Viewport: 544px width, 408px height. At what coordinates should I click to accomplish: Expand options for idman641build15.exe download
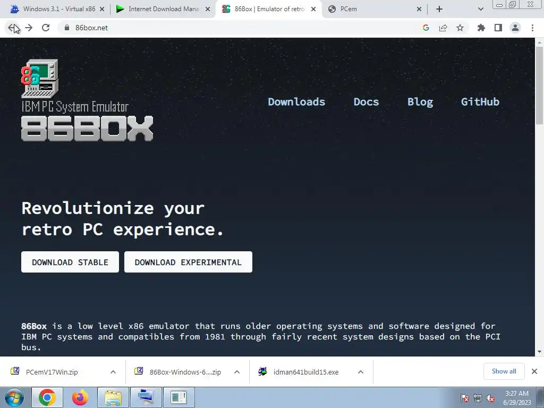tap(361, 372)
